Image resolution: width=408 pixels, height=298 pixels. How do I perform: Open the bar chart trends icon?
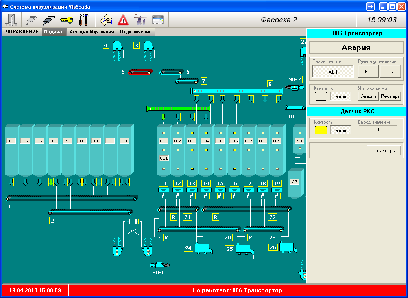pos(140,19)
